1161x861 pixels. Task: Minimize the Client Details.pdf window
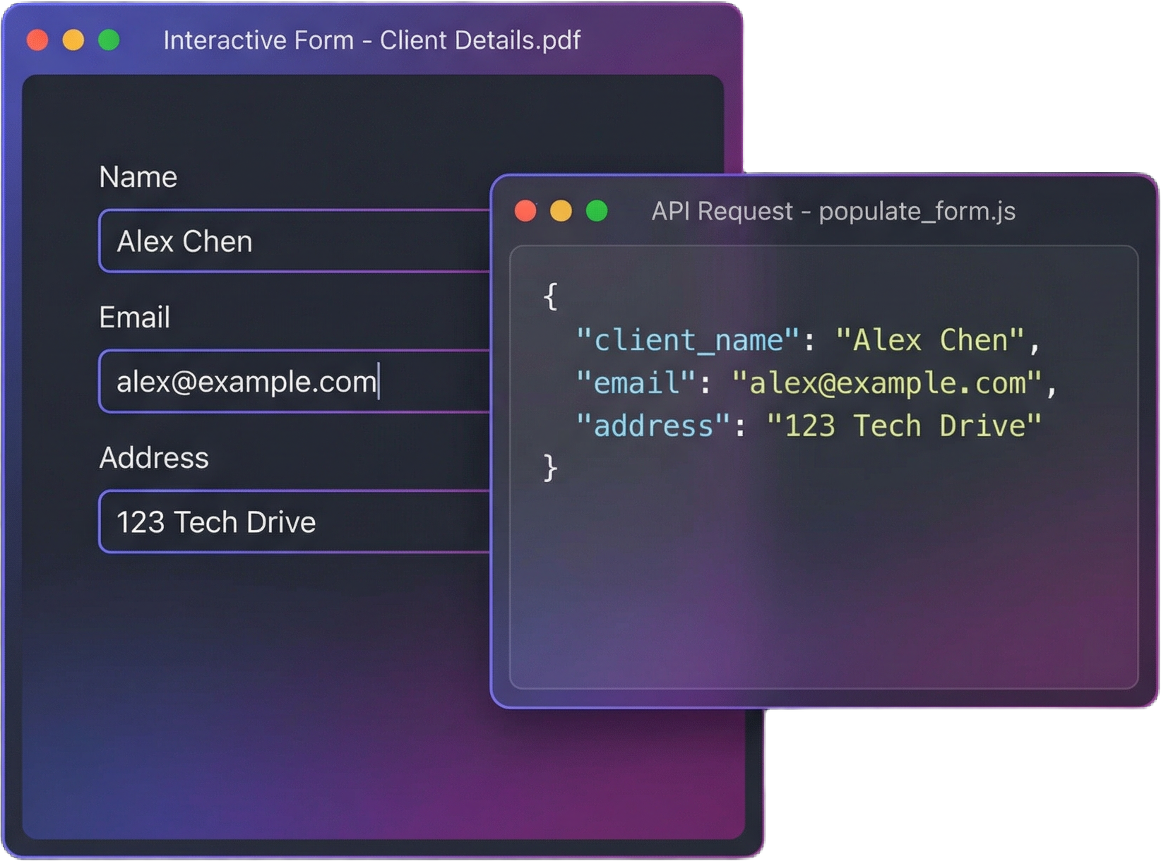(x=73, y=40)
